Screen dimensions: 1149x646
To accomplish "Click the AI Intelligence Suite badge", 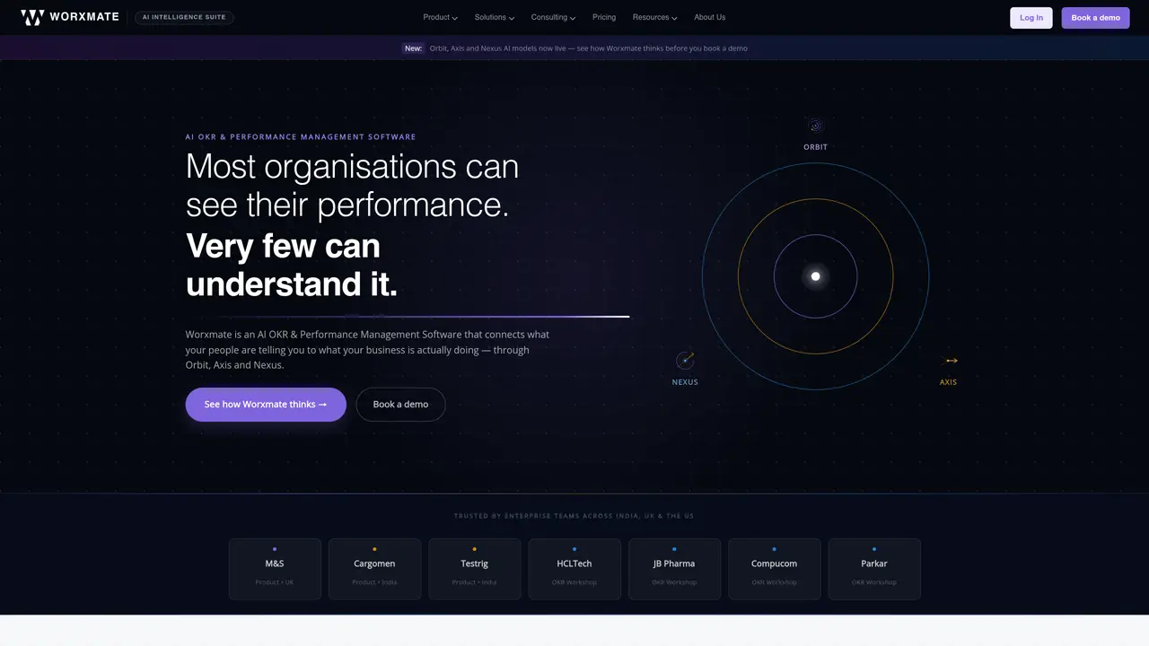I will tap(184, 17).
